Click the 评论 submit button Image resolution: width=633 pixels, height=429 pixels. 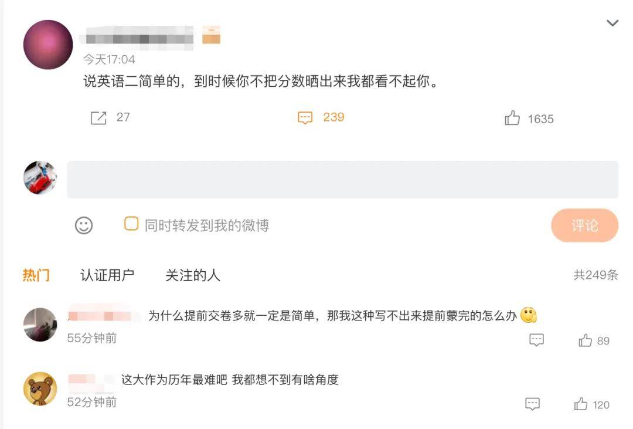click(x=584, y=225)
